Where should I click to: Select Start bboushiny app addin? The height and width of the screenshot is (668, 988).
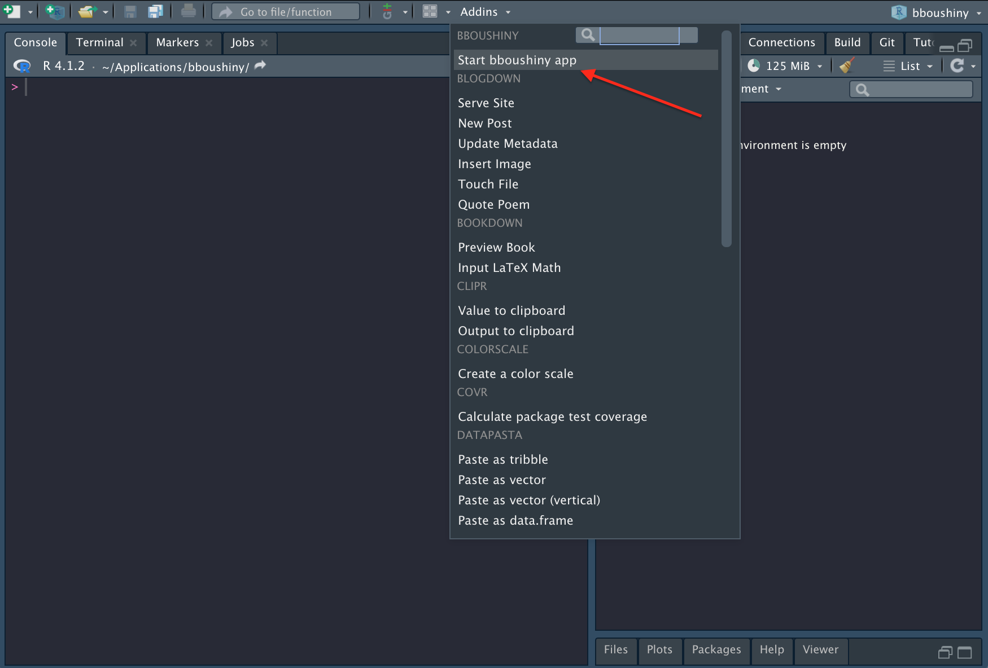[x=585, y=60]
